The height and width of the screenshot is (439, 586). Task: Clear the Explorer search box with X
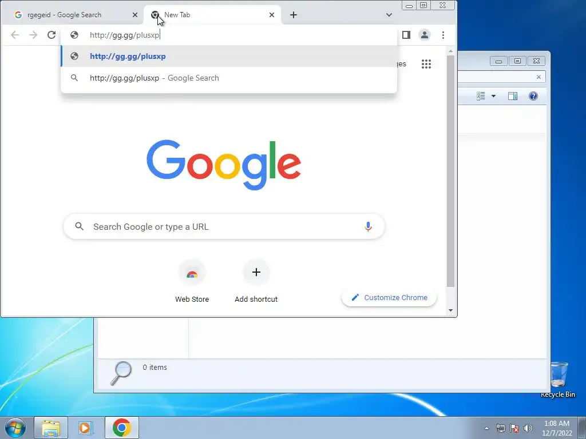pyautogui.click(x=539, y=77)
